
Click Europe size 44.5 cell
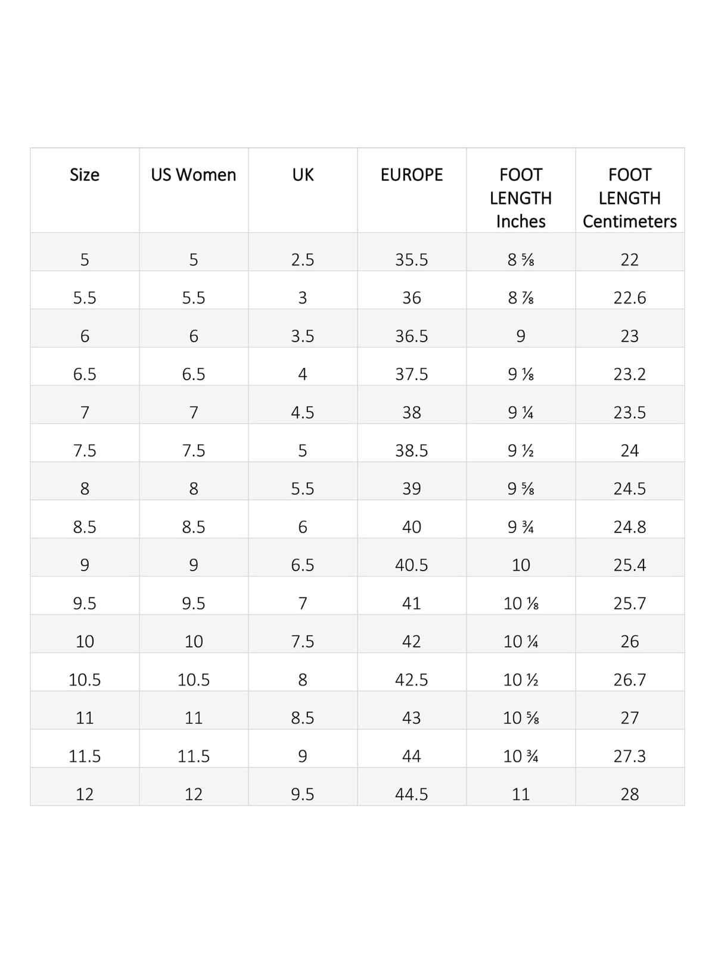[x=412, y=794]
